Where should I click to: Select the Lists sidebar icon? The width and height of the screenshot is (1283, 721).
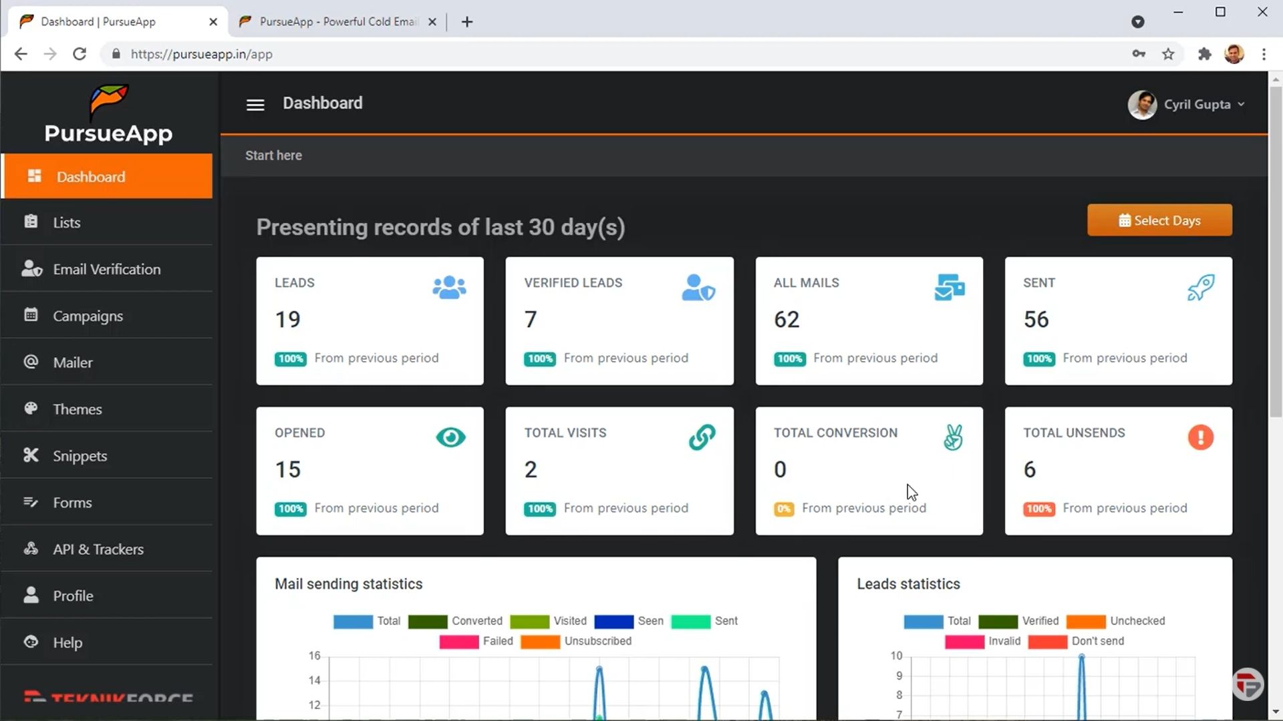click(31, 222)
